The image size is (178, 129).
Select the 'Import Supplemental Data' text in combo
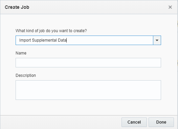(43, 40)
